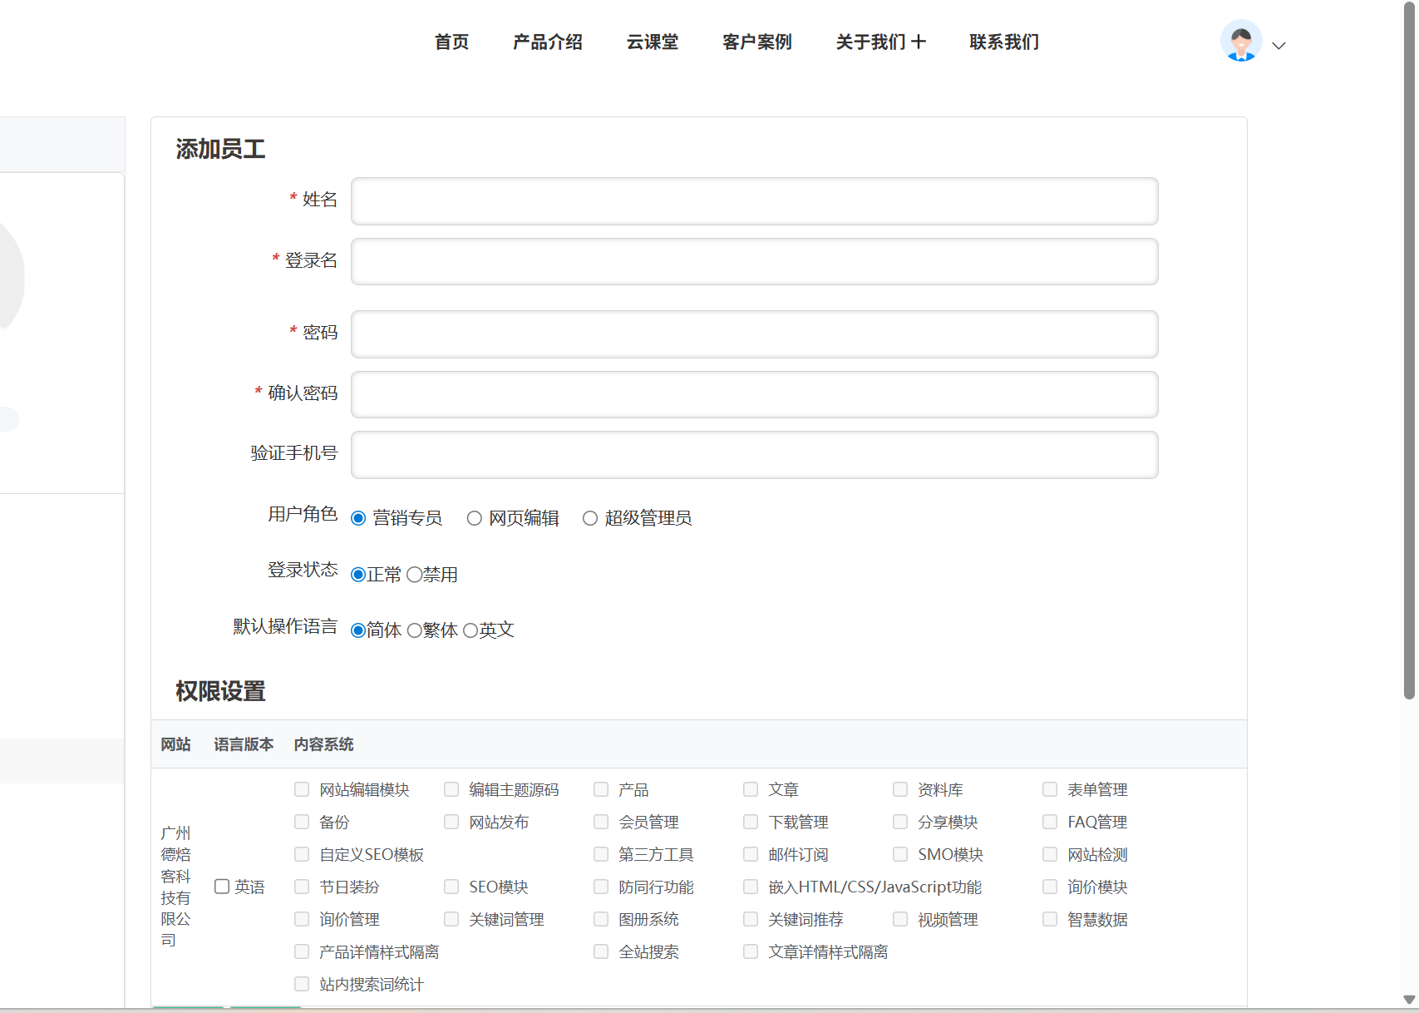
Task: Go to 产品介绍 page
Action: pyautogui.click(x=547, y=42)
